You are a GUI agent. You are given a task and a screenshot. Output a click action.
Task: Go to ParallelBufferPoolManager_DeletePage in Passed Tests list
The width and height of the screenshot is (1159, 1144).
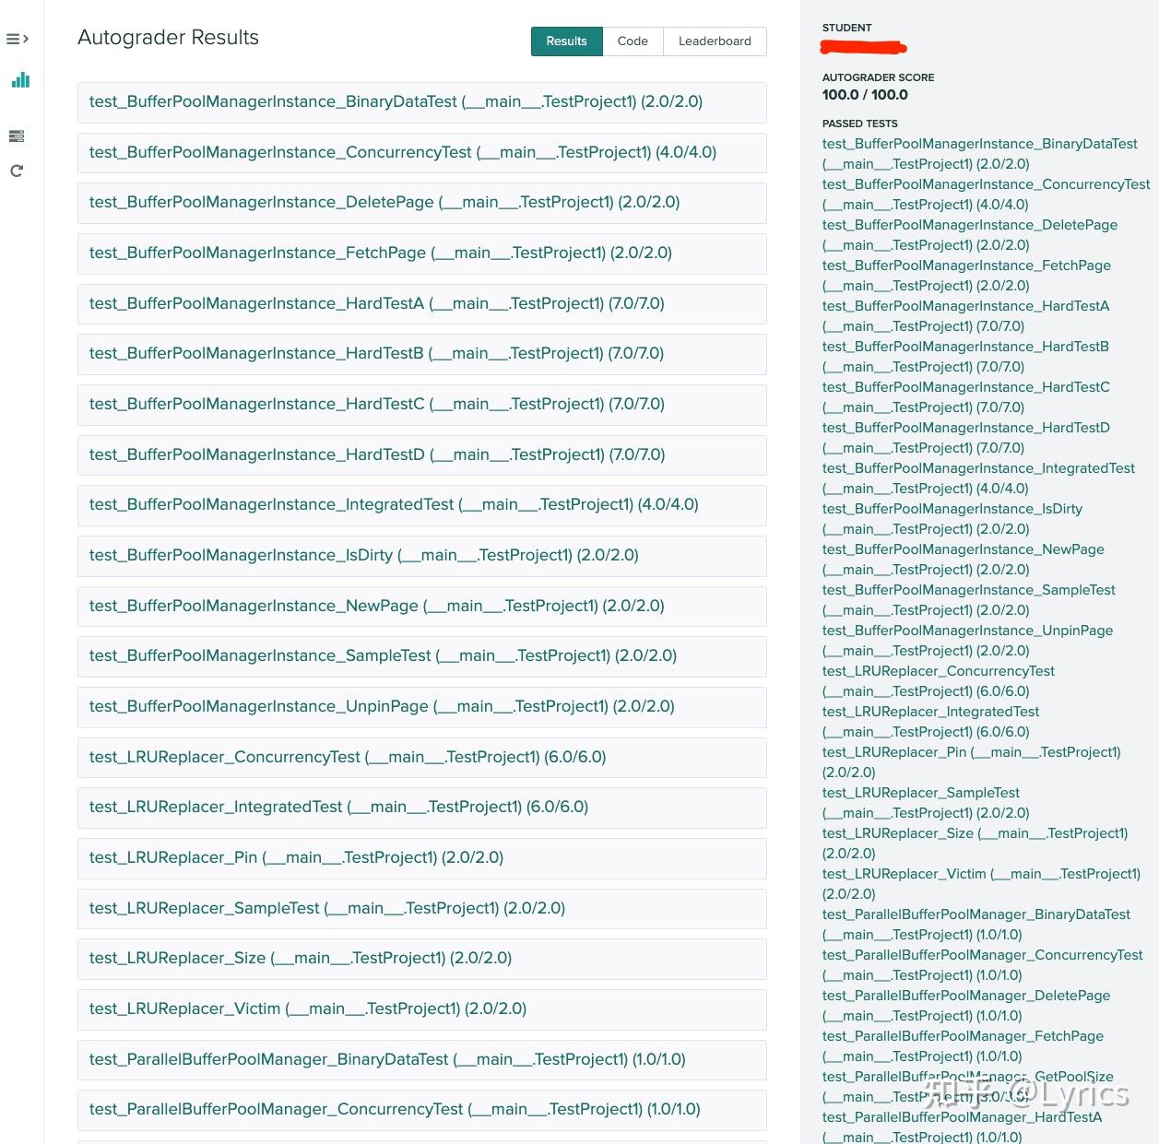(966, 1006)
